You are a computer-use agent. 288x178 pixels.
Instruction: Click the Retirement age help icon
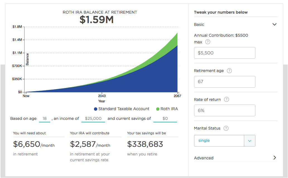click(x=229, y=71)
